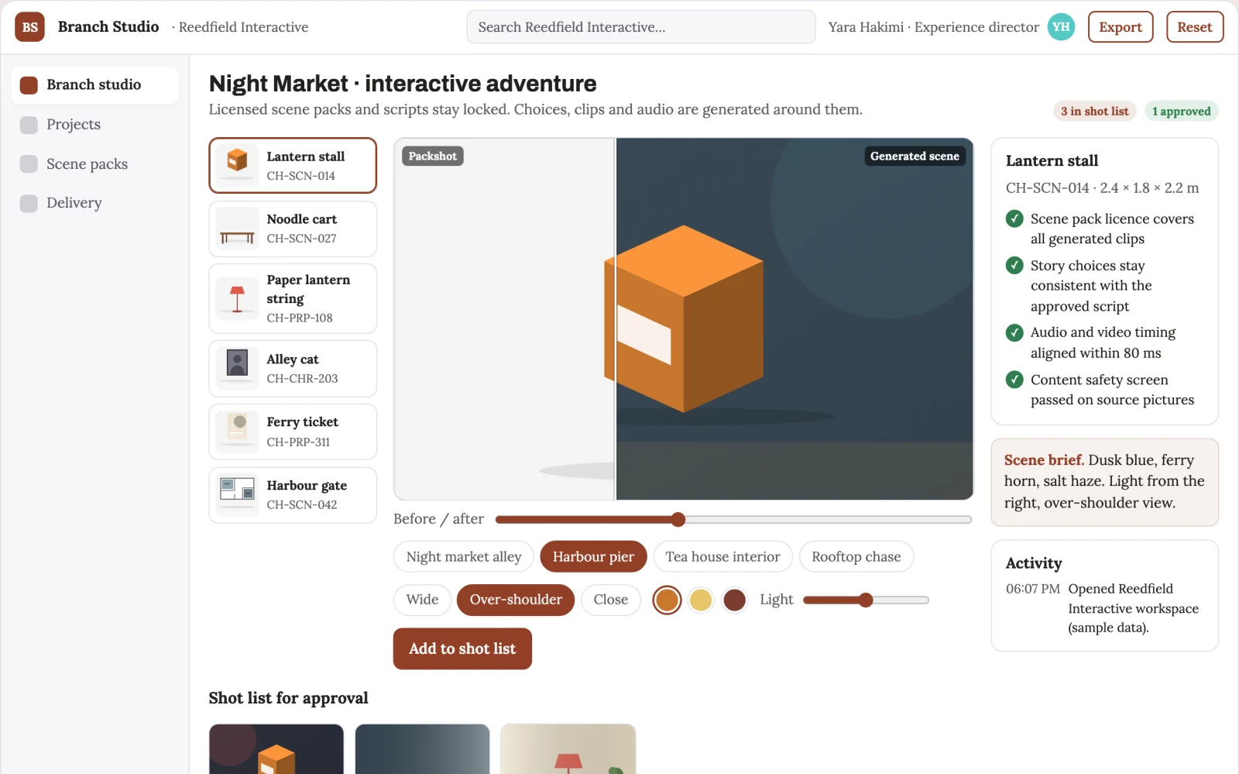Switch camera framing to Wide
The height and width of the screenshot is (774, 1239).
(422, 600)
